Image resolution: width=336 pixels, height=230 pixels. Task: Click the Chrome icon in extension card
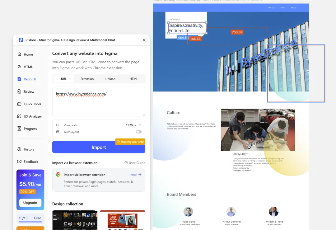click(x=58, y=175)
